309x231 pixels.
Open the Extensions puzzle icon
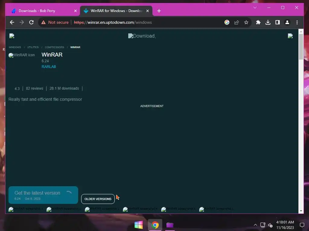[258, 22]
